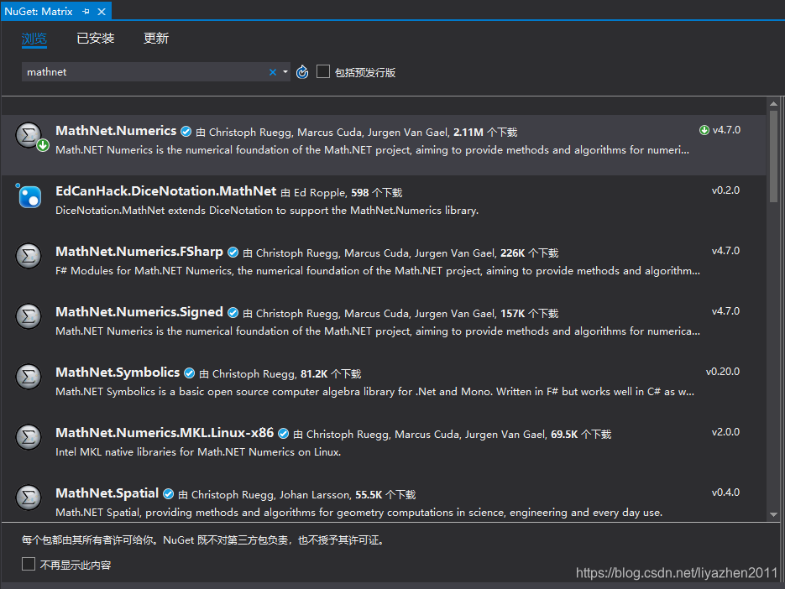
Task: Select the MathNet.Spatial package icon
Action: click(x=28, y=498)
